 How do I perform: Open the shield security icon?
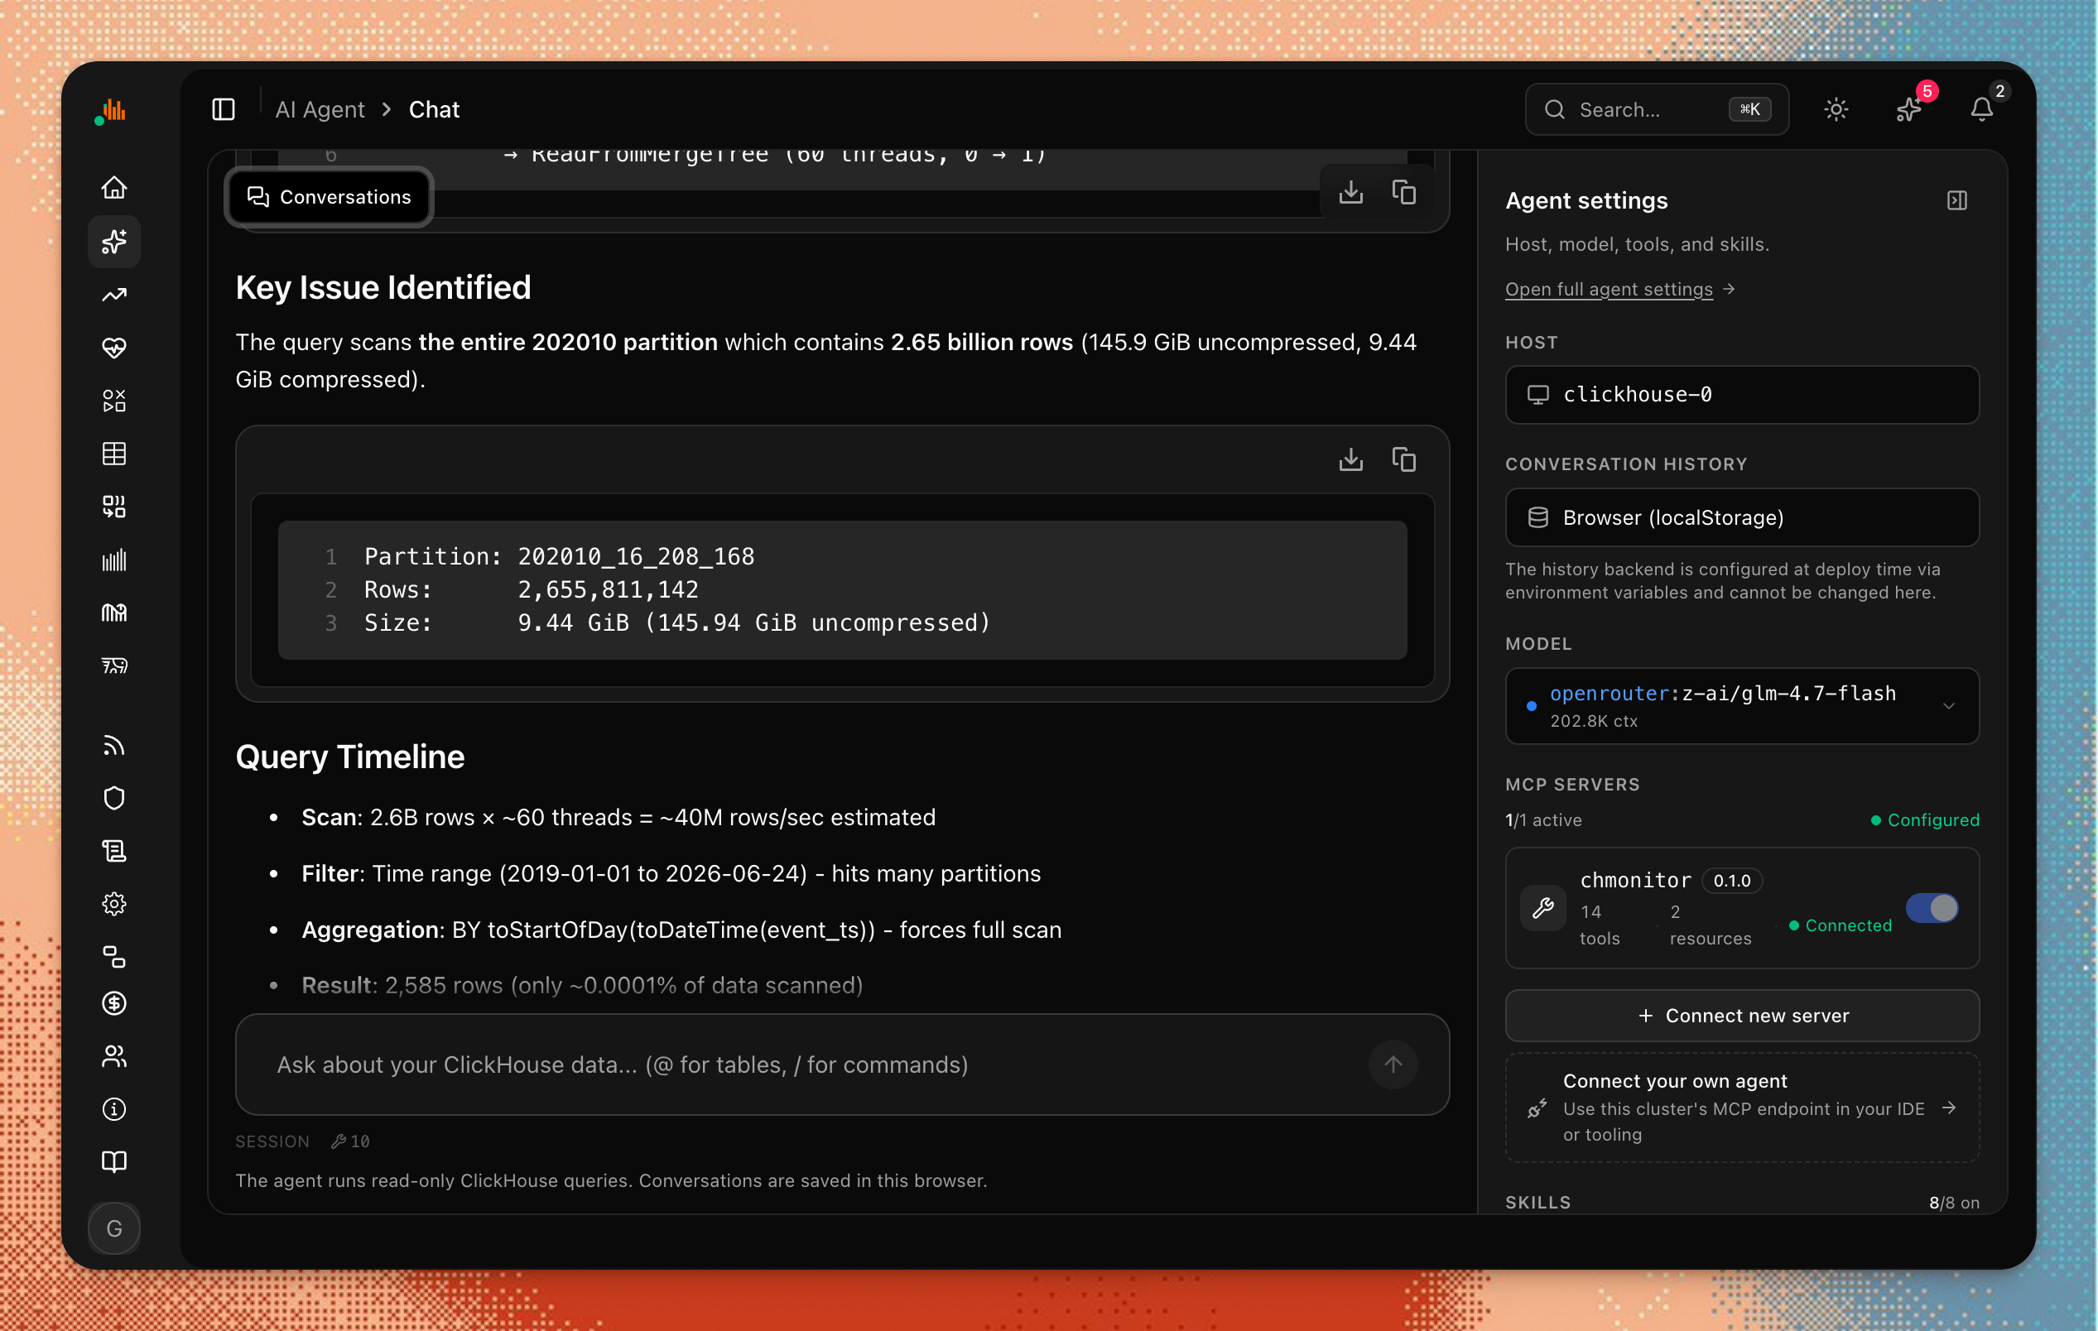[114, 798]
